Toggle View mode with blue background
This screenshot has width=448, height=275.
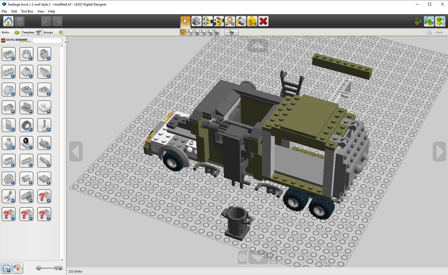tap(429, 21)
